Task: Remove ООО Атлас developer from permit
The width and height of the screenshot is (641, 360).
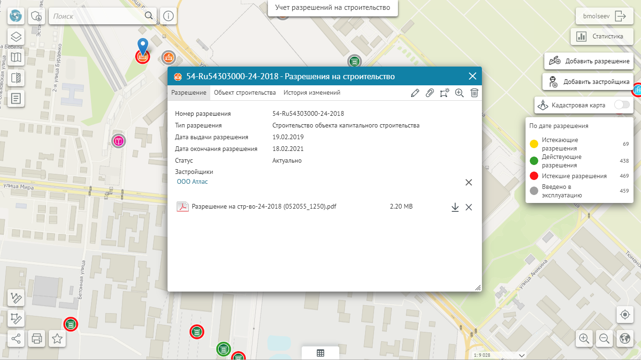Action: pos(468,182)
